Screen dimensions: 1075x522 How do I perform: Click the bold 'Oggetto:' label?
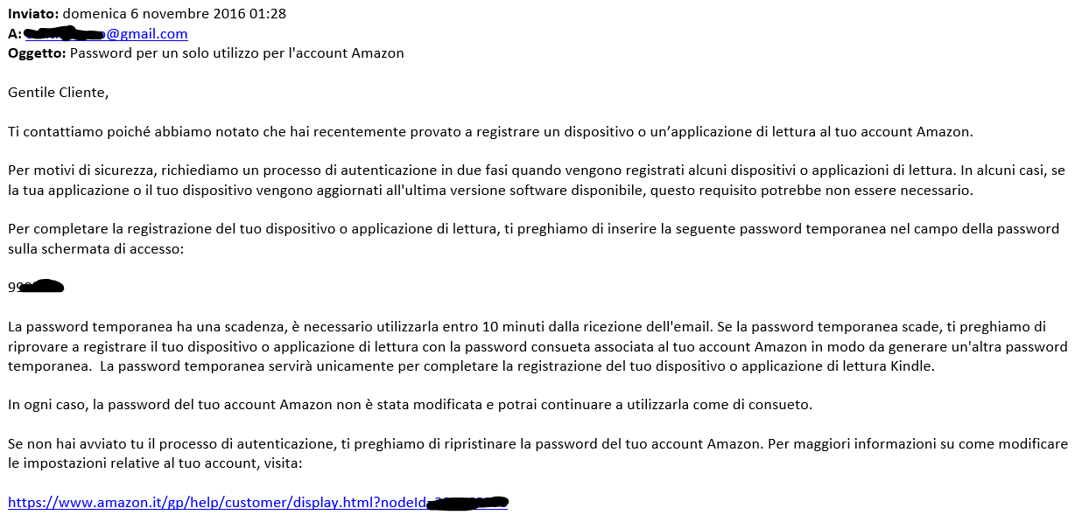click(36, 52)
